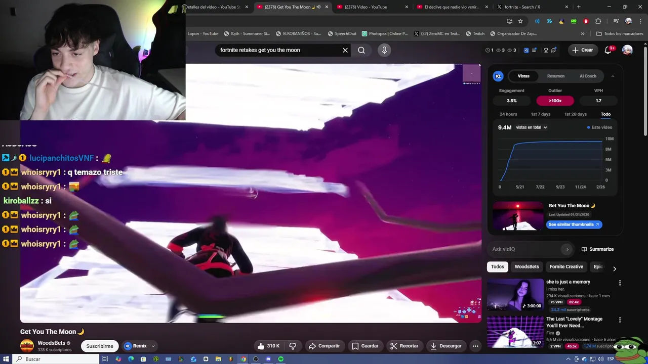Show hidden bookmarks with double chevron
The image size is (648, 364).
click(x=583, y=34)
